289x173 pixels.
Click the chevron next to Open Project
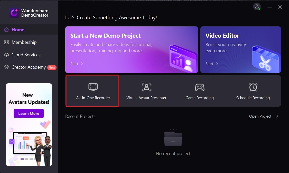[277, 116]
